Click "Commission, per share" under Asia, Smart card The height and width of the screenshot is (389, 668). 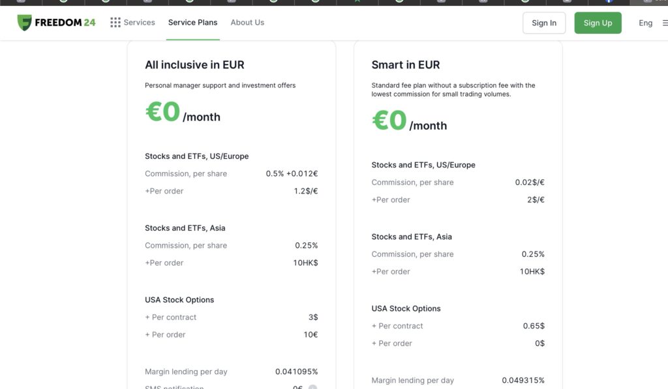[x=412, y=255]
